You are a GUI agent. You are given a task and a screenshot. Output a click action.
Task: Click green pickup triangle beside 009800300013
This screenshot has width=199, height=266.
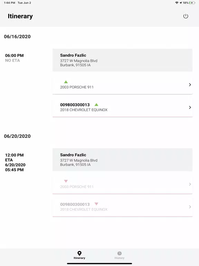[x=96, y=105]
